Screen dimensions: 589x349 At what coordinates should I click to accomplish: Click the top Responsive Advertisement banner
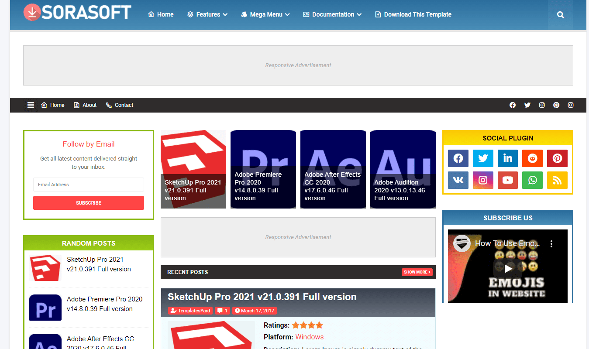(298, 65)
